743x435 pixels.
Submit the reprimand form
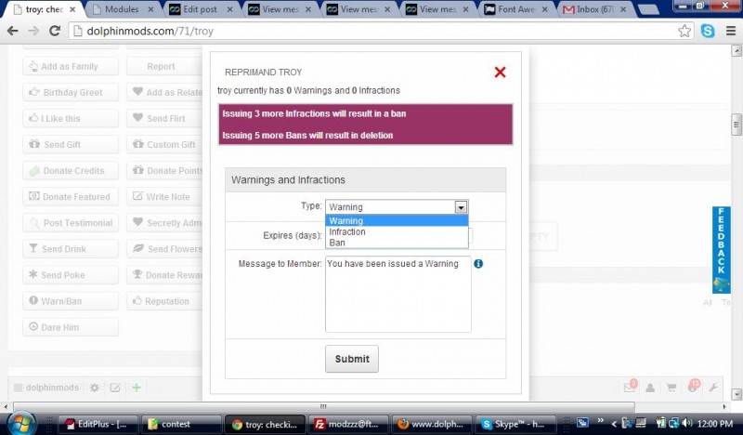[x=352, y=359]
